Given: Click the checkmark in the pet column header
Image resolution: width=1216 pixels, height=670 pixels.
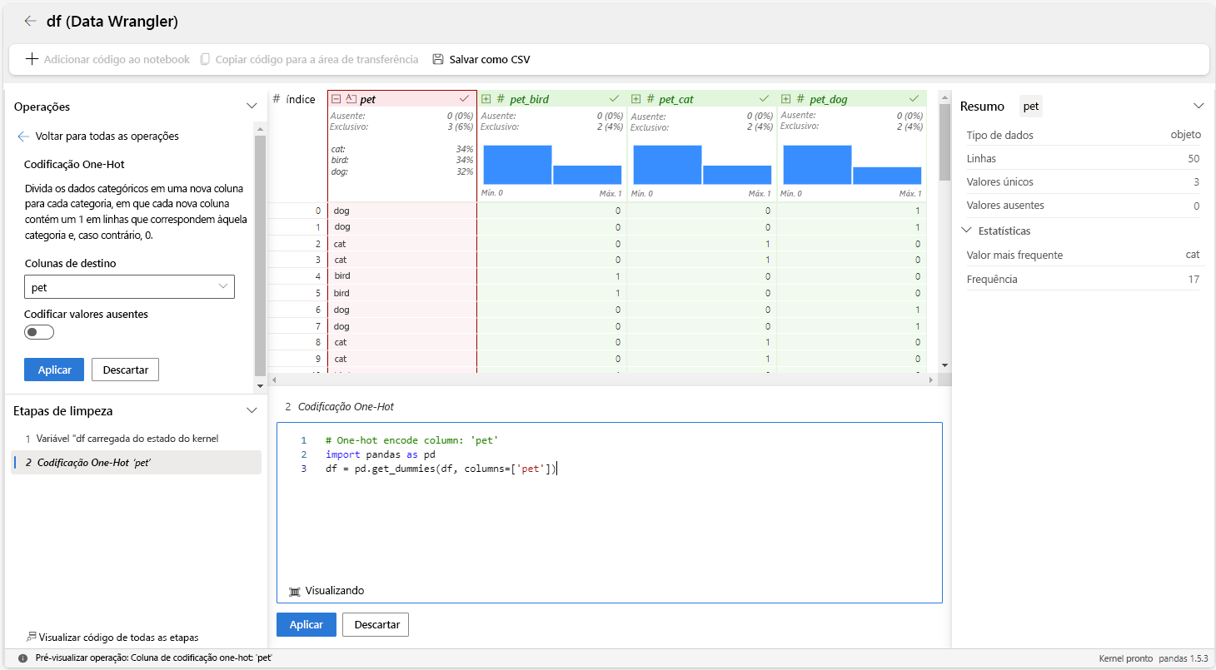Looking at the screenshot, I should pos(464,99).
